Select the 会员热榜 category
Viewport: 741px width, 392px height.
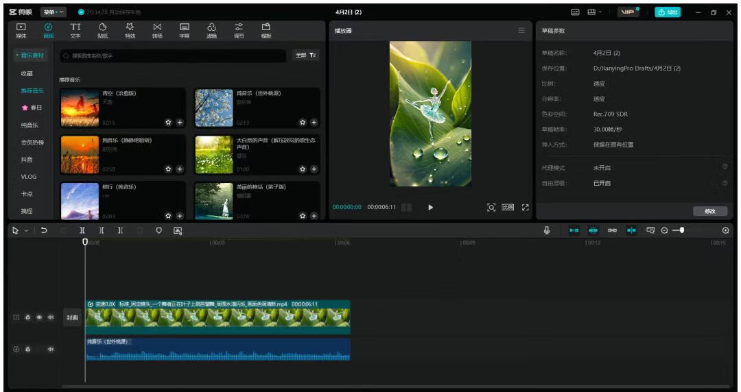(x=32, y=142)
